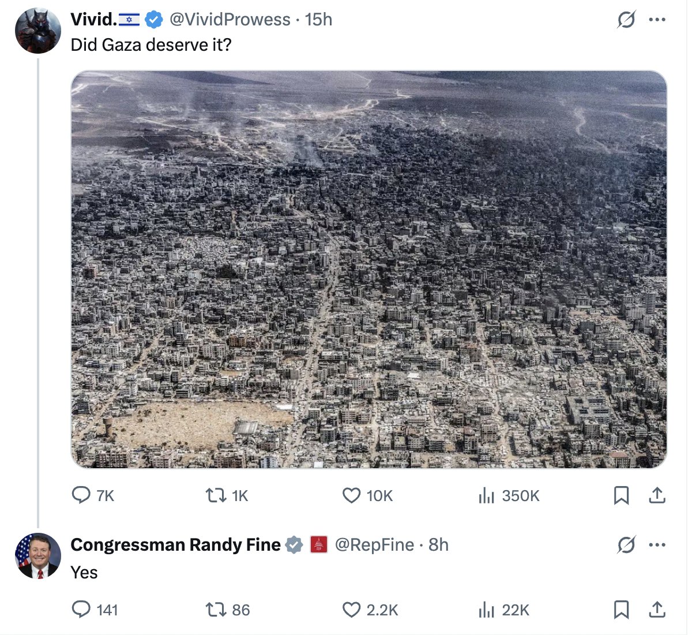Open more options for VividProwess post
The height and width of the screenshot is (635, 692).
(657, 20)
